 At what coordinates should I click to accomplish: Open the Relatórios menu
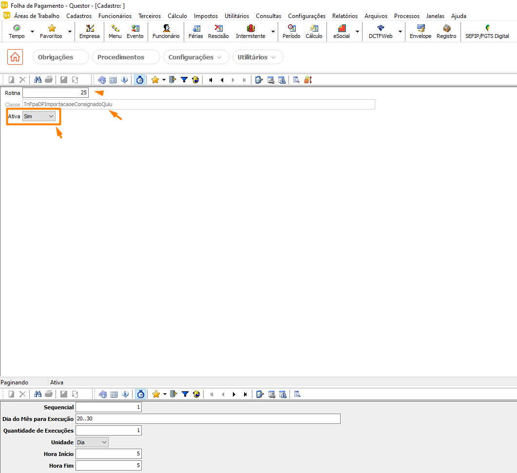[345, 16]
